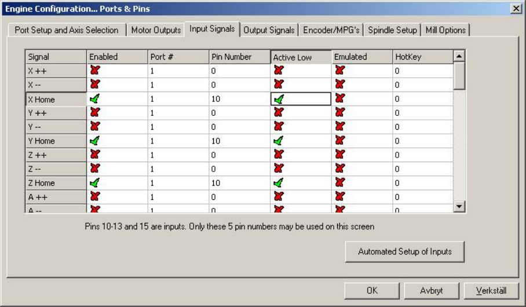Select Pin Number 10 cell for Y Home
This screenshot has height=307, width=526.
pyautogui.click(x=239, y=141)
